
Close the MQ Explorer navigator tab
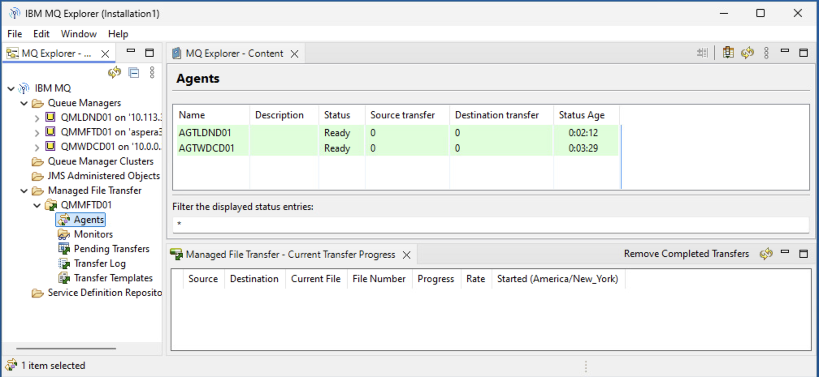click(105, 54)
